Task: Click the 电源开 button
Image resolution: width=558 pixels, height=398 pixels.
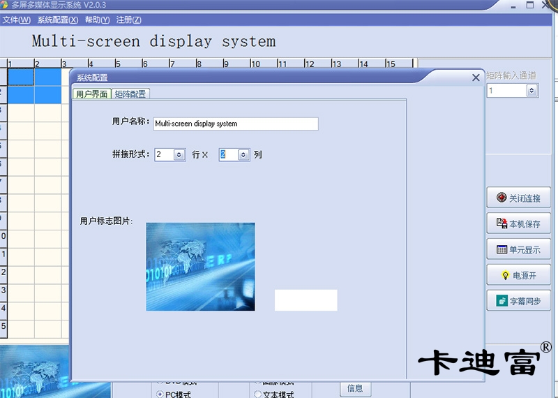Action: pyautogui.click(x=518, y=275)
